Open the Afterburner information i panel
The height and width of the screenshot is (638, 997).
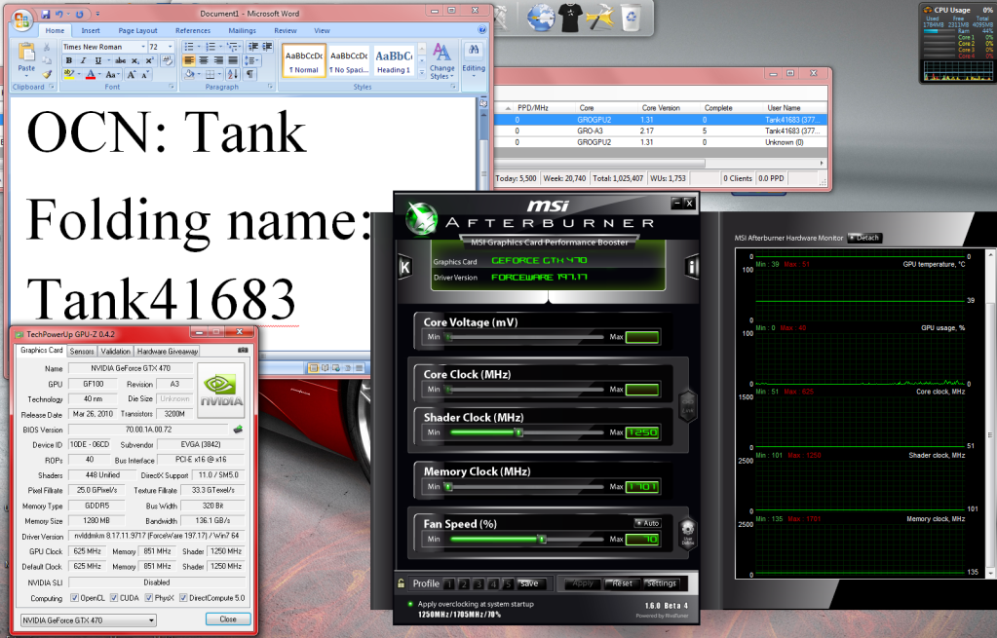(692, 267)
